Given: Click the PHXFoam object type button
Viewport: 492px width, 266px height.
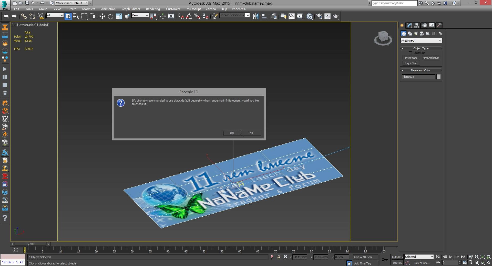Looking at the screenshot, I should (x=411, y=58).
